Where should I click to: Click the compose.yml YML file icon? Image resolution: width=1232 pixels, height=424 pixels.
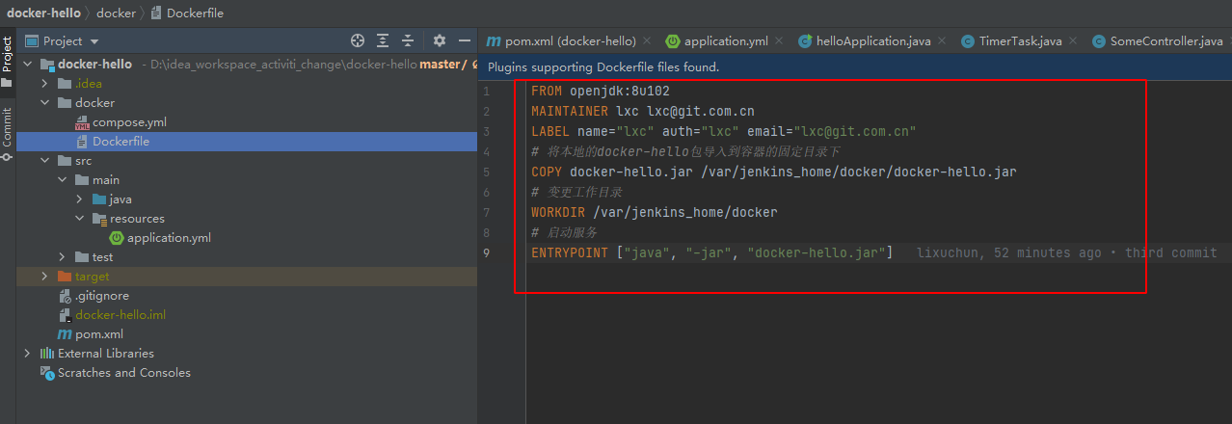(x=82, y=122)
